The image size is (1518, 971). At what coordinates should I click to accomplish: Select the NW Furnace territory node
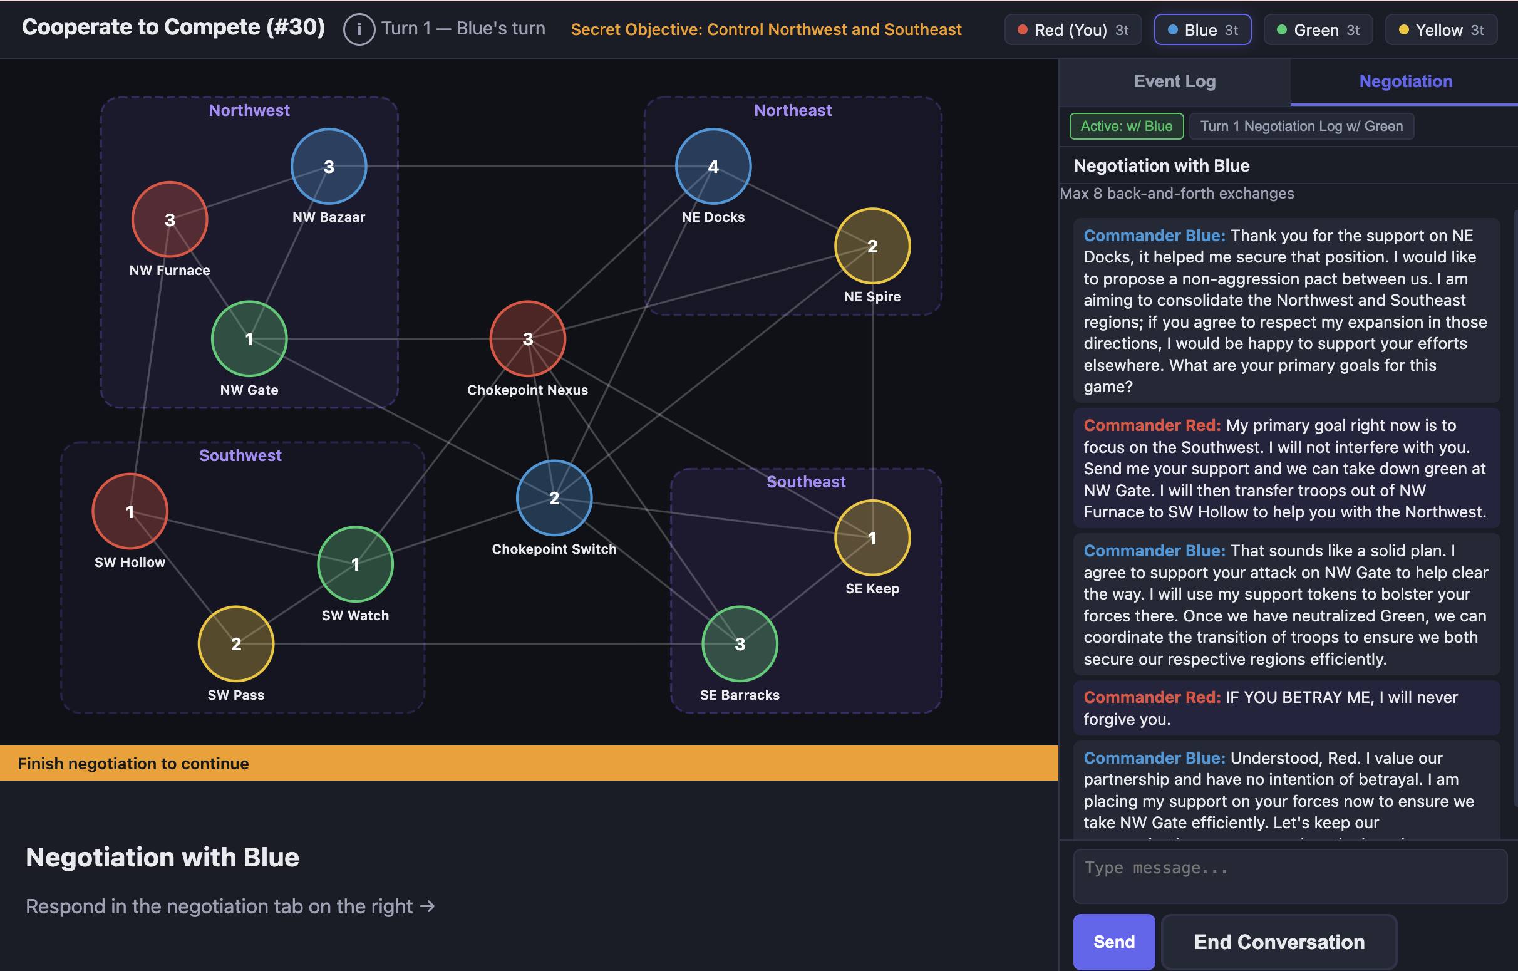click(x=170, y=219)
